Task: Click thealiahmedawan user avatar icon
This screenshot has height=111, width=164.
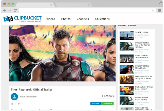Action: click(14, 97)
